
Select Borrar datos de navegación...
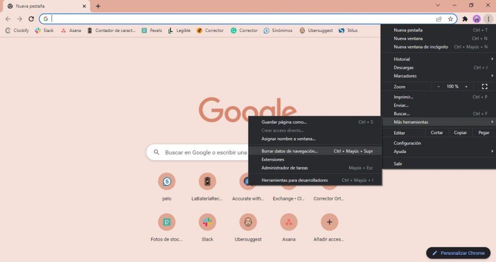point(315,151)
